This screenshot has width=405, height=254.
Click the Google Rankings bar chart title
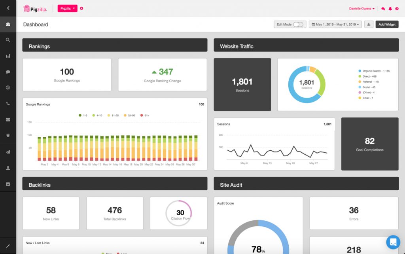(x=38, y=104)
